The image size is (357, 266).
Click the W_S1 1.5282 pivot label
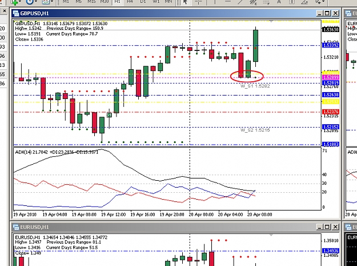255,86
